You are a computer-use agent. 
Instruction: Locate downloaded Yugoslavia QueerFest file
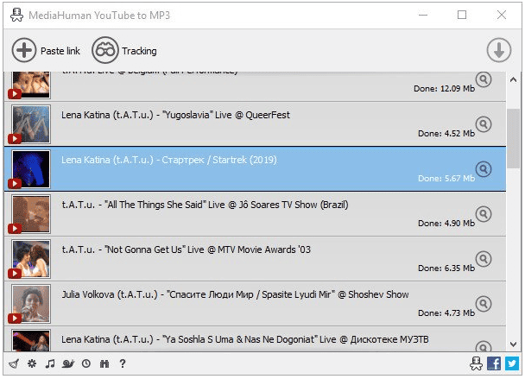pos(484,124)
